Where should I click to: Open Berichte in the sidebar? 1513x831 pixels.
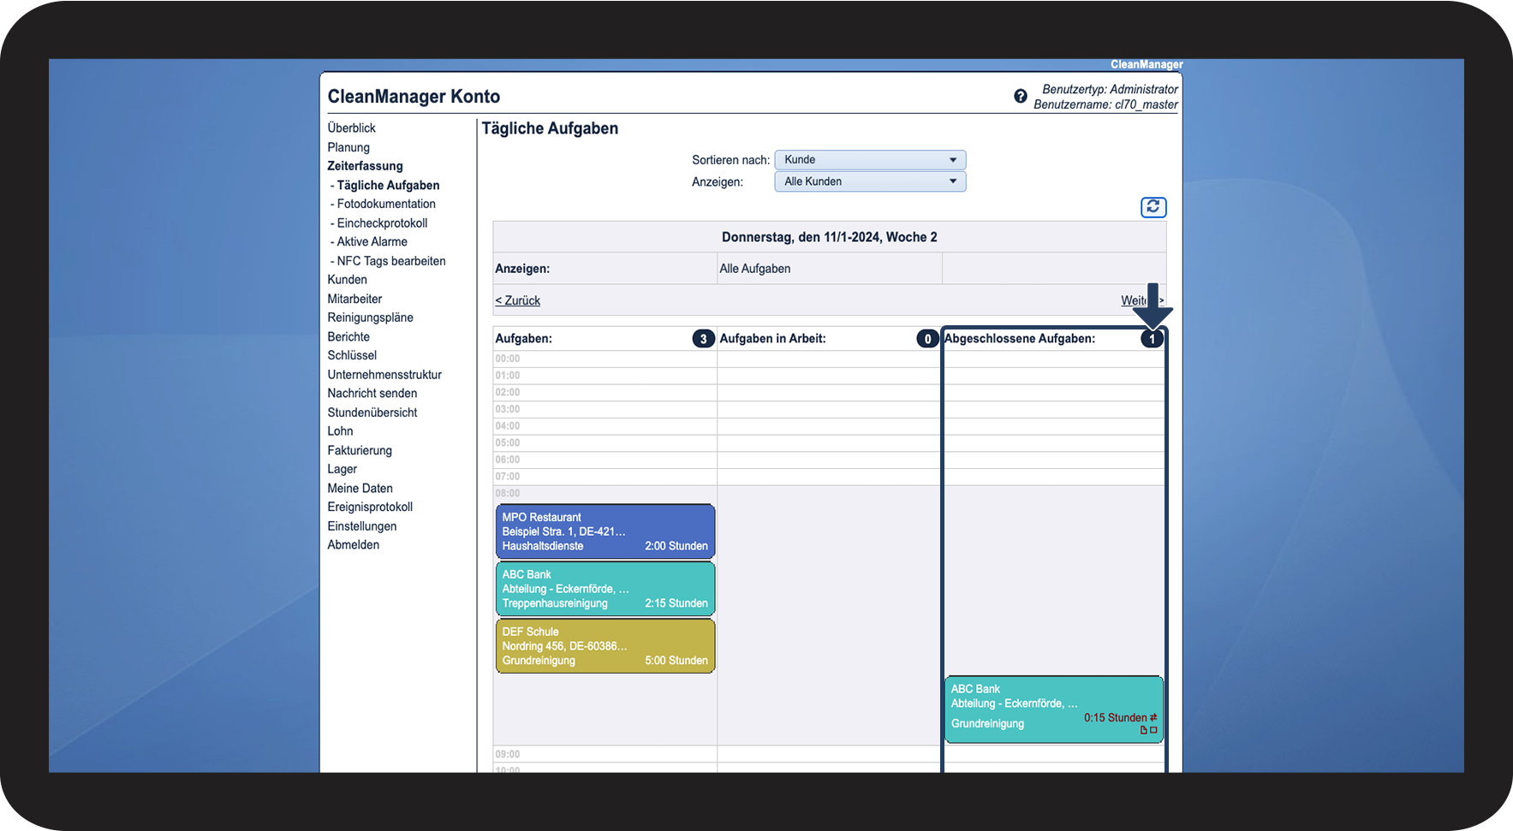click(x=348, y=336)
